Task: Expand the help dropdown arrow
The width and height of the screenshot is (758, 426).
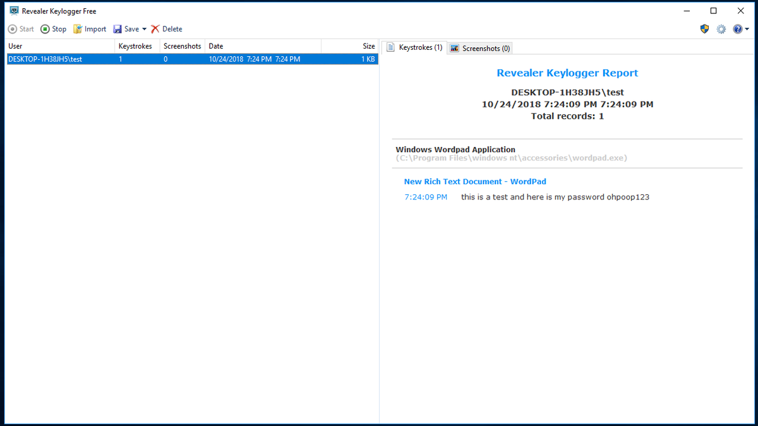Action: [747, 29]
